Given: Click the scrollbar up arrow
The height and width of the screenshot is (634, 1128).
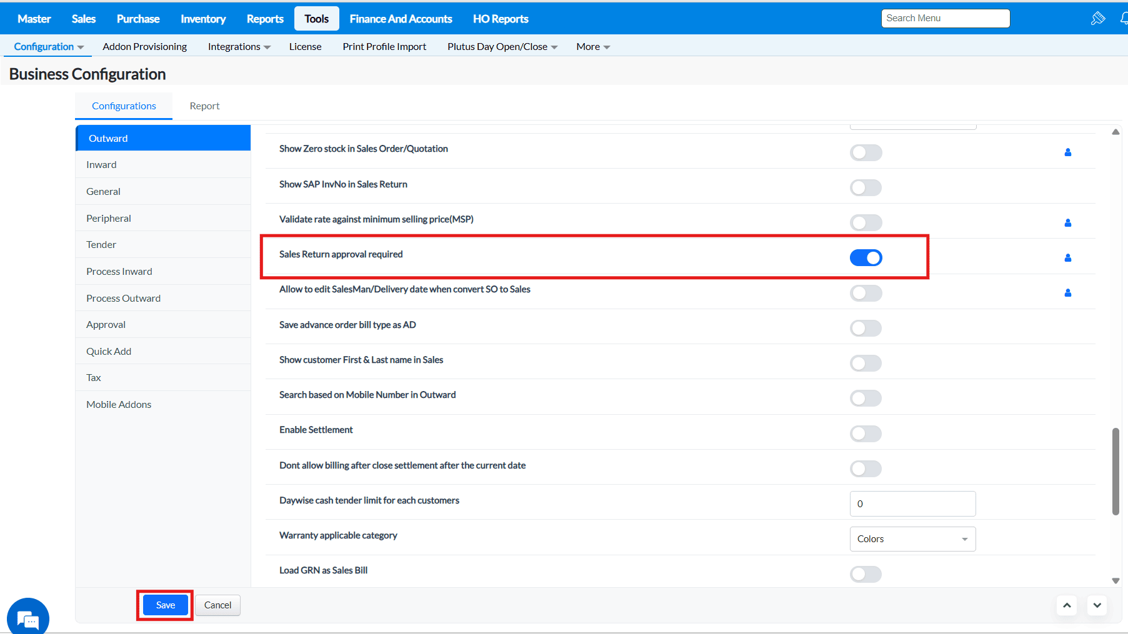Looking at the screenshot, I should click(x=1116, y=132).
